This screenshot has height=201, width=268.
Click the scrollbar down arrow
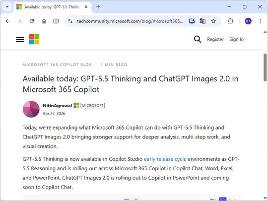coord(265,198)
